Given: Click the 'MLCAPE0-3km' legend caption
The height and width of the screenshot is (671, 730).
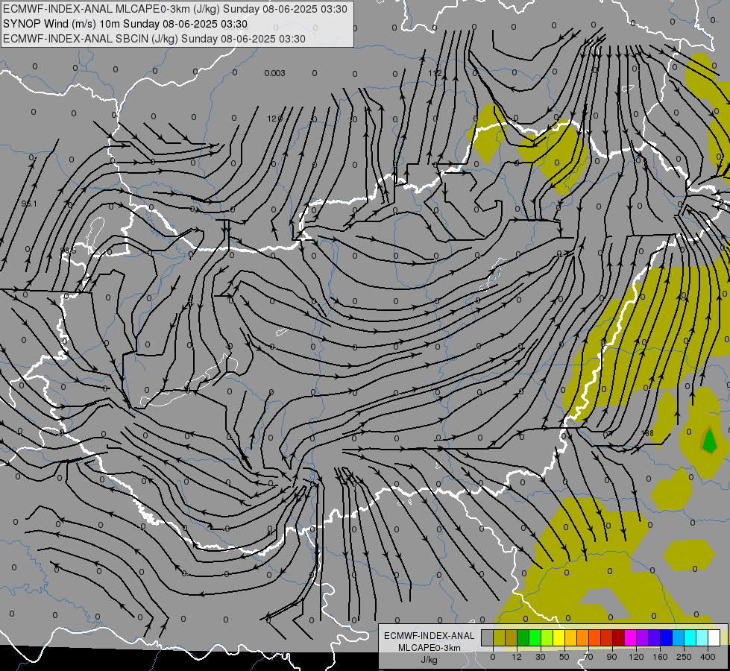Looking at the screenshot, I should [x=429, y=648].
